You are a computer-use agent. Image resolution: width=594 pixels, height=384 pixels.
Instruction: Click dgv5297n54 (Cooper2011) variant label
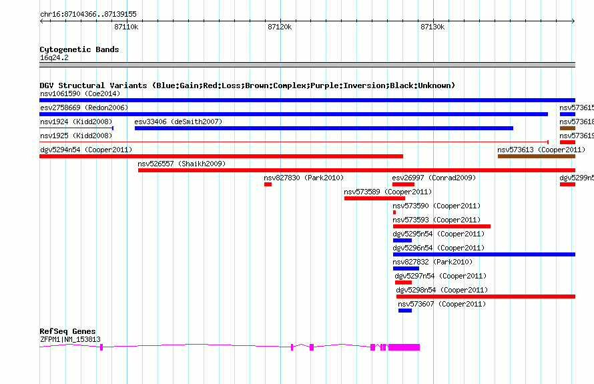(x=440, y=276)
